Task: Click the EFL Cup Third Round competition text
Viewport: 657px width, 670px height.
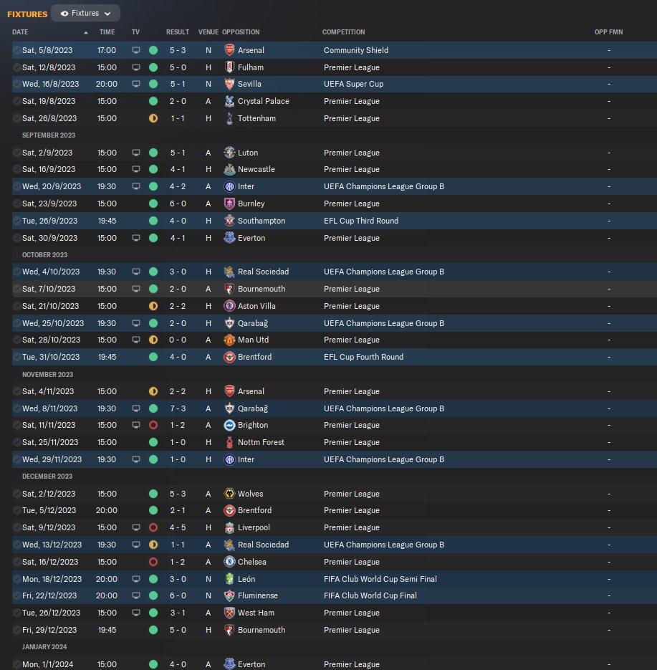Action: [361, 221]
